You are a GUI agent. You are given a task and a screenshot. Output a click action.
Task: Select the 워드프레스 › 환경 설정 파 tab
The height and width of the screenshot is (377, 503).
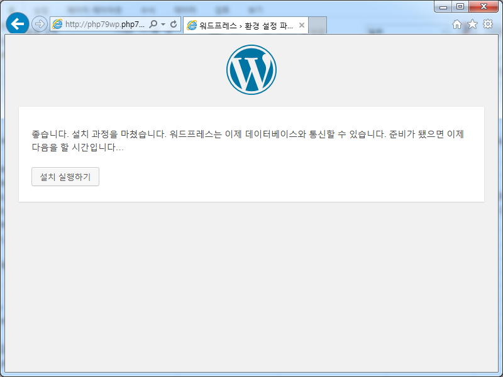(x=246, y=25)
